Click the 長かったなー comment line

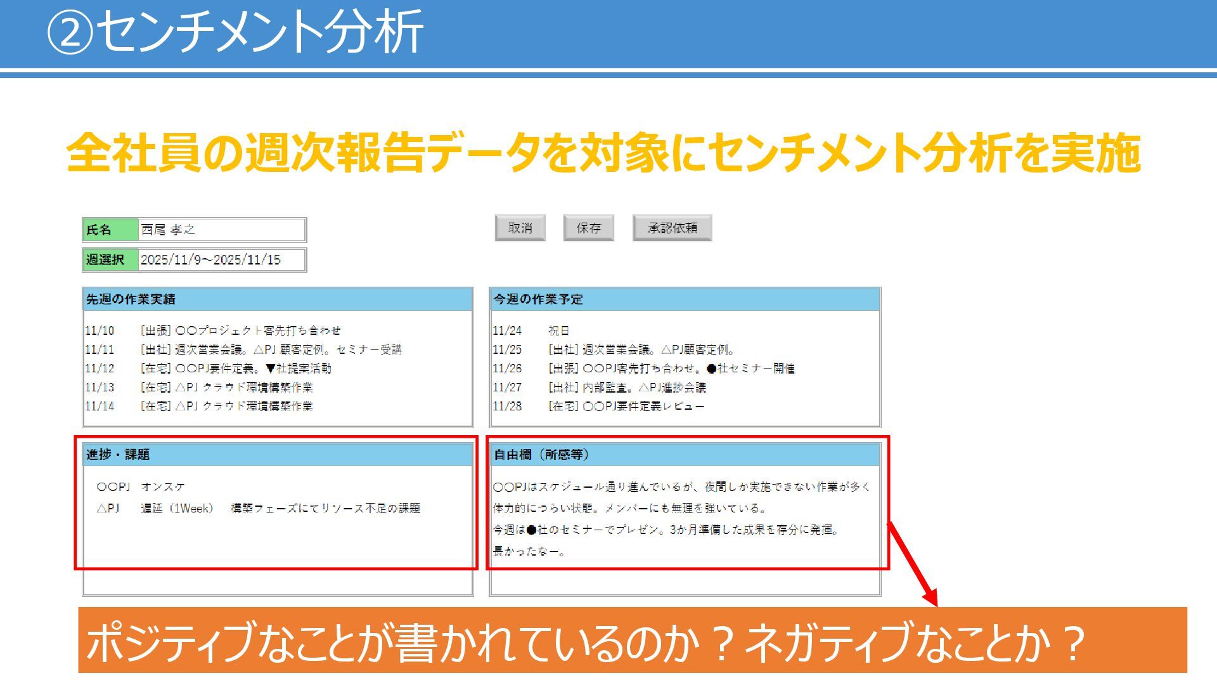pyautogui.click(x=529, y=552)
